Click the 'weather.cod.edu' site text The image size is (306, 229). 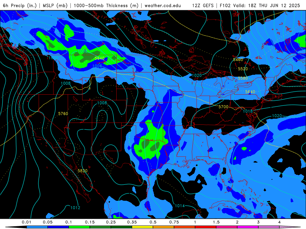(163, 5)
